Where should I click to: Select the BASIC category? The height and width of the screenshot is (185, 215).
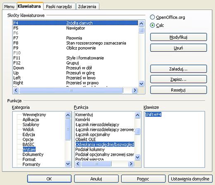tap(28, 144)
